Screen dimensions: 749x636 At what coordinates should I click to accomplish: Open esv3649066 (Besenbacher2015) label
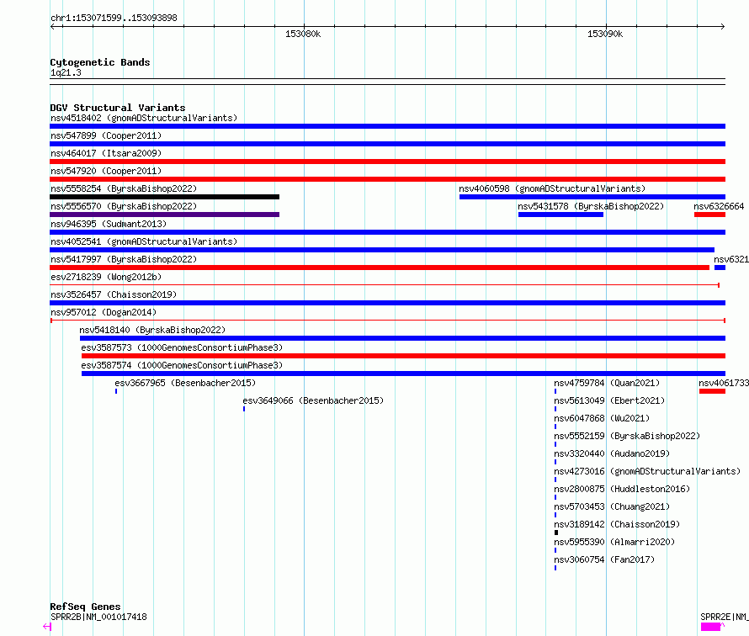(313, 400)
